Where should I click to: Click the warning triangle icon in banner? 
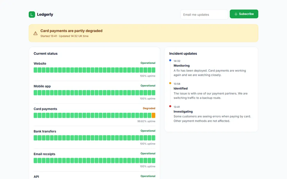pyautogui.click(x=36, y=33)
